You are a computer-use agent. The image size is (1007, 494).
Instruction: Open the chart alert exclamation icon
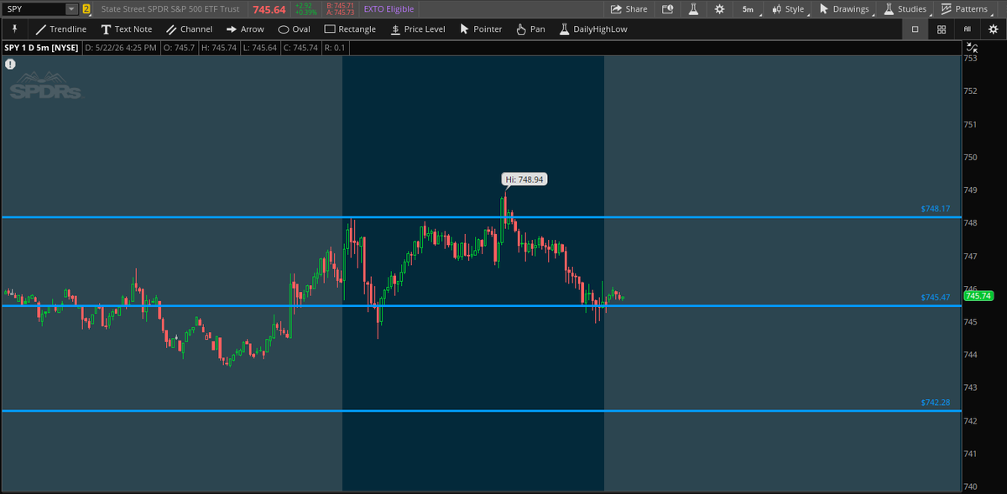point(10,64)
